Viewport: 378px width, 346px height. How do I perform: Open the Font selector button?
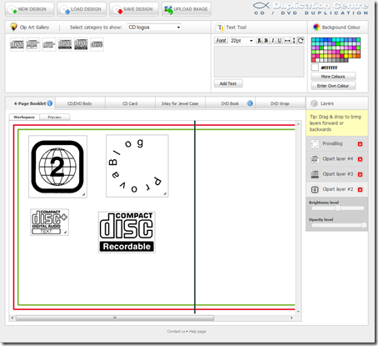click(221, 41)
